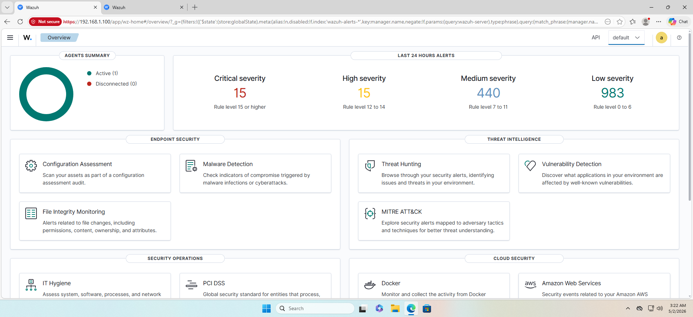
Task: Open the Medium severity count 440
Action: (x=488, y=93)
